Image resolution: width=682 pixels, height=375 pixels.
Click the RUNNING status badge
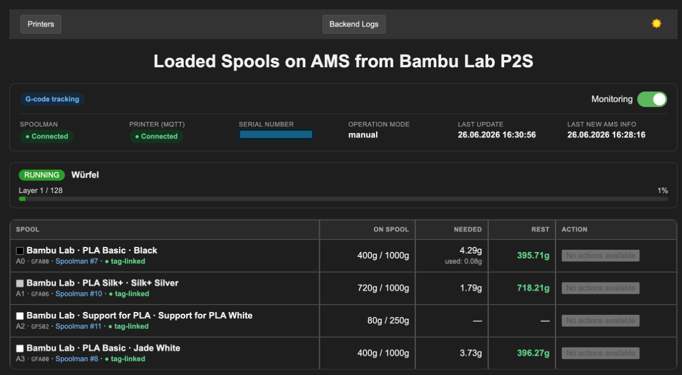pos(42,175)
